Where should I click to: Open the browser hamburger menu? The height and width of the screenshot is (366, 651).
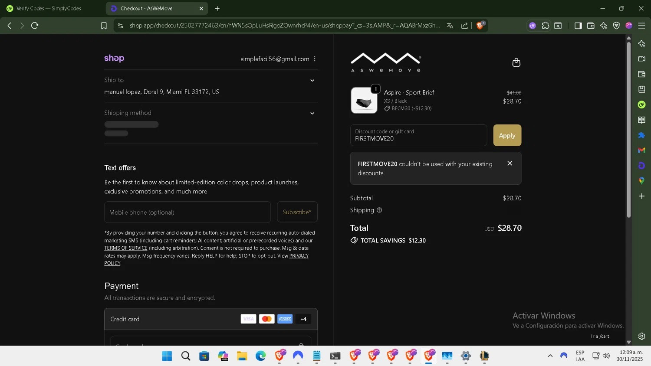[x=641, y=26]
